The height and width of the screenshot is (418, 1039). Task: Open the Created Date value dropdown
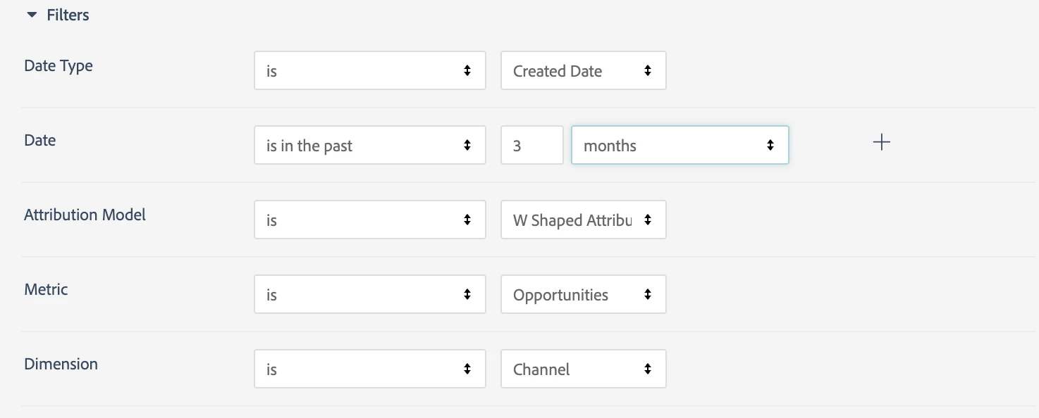(583, 70)
